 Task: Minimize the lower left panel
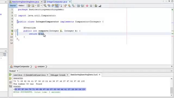pos(6,51)
